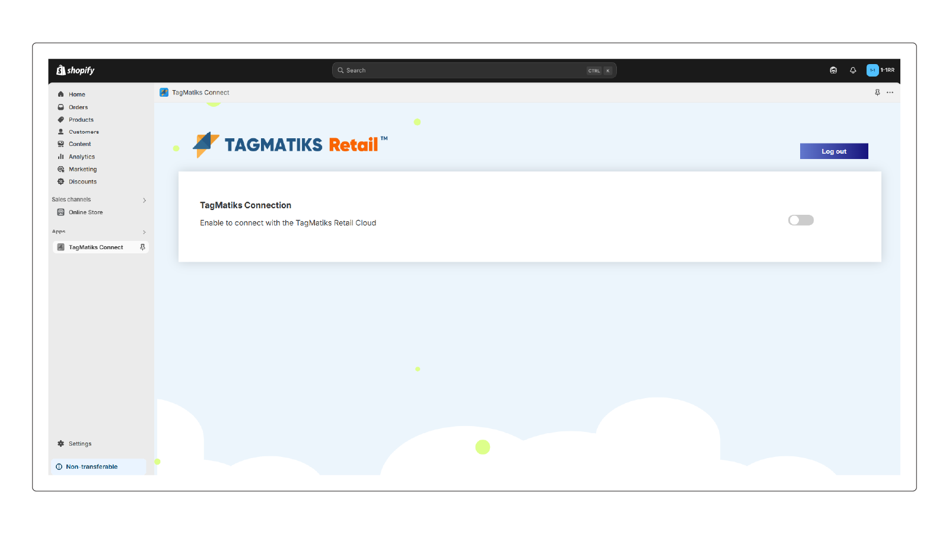The height and width of the screenshot is (534, 949).
Task: Click the TagMatiks Connect header app icon
Action: pyautogui.click(x=164, y=93)
